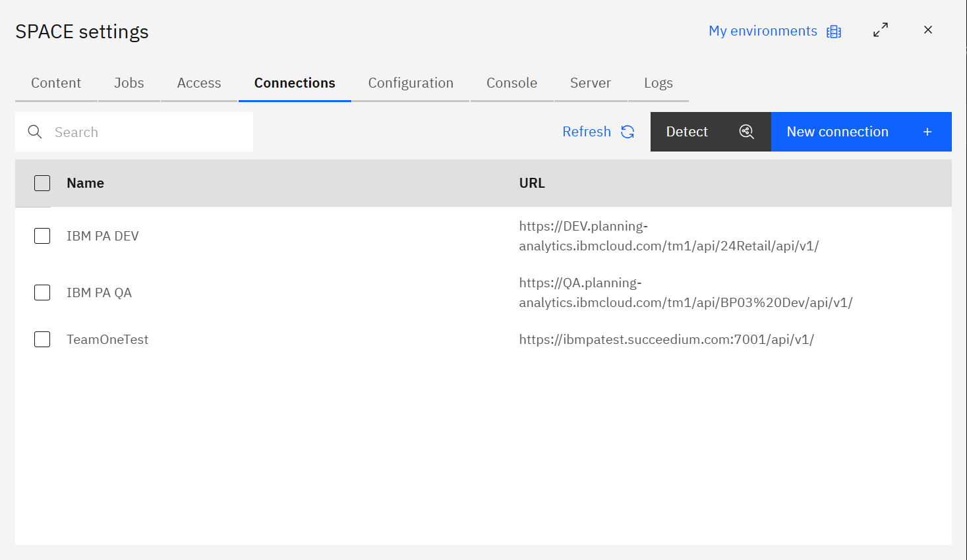Open the Logs tab

(659, 83)
